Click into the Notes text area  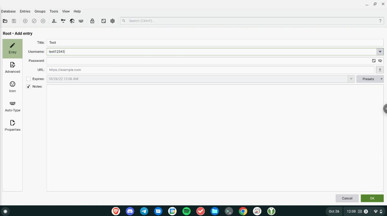tap(215, 138)
